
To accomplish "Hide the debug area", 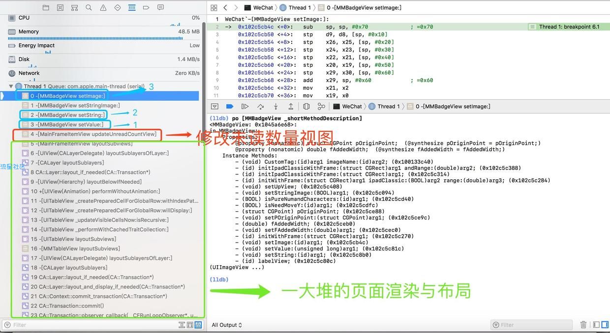I will coord(214,107).
